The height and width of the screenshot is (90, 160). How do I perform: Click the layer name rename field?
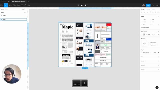[x=14, y=19]
